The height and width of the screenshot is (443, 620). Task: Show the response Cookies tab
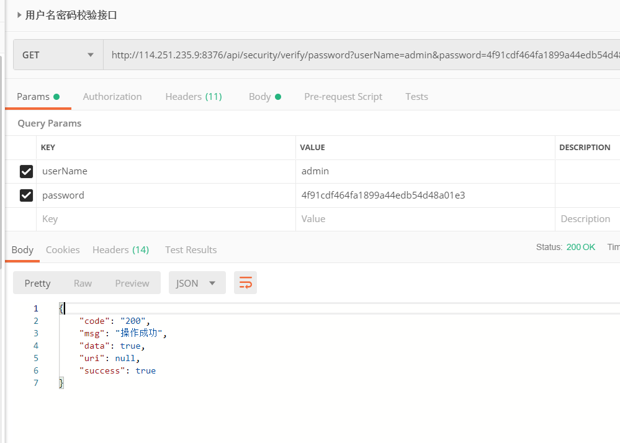[63, 249]
